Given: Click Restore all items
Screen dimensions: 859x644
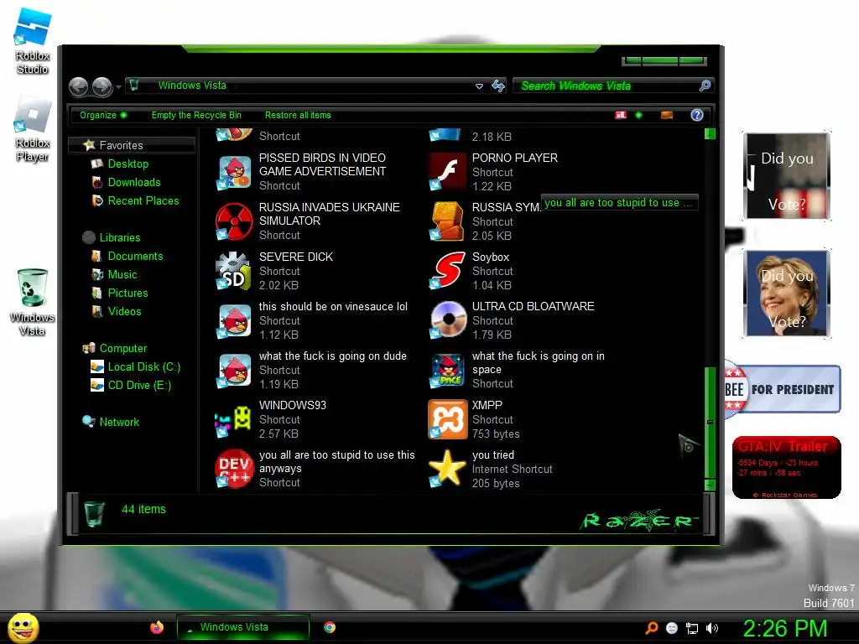Looking at the screenshot, I should tap(298, 115).
